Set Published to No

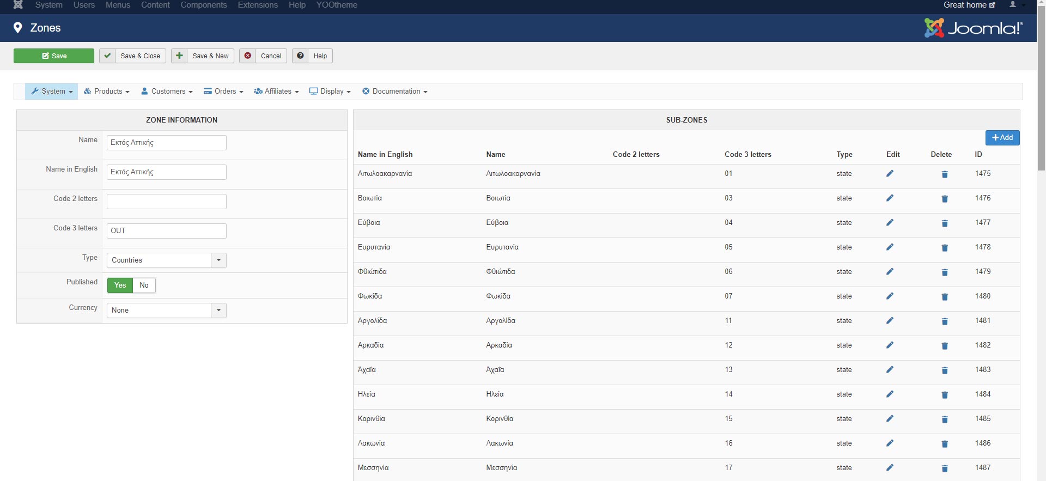(144, 285)
